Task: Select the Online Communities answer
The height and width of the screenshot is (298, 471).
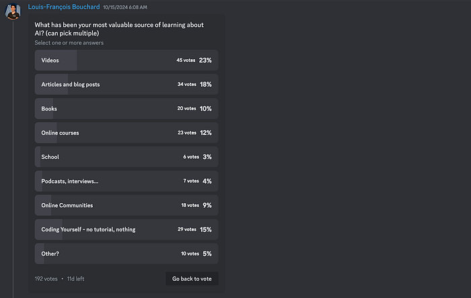Action: pyautogui.click(x=126, y=205)
